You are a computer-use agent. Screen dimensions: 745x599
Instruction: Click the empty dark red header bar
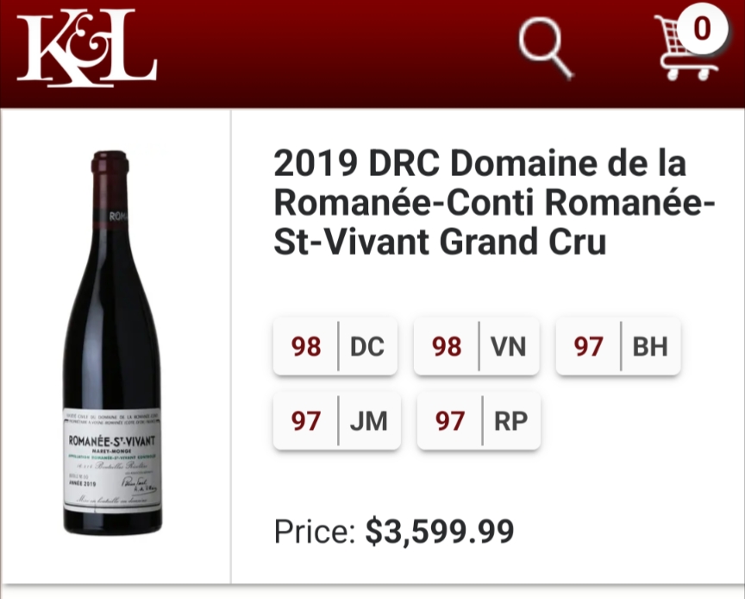345,52
